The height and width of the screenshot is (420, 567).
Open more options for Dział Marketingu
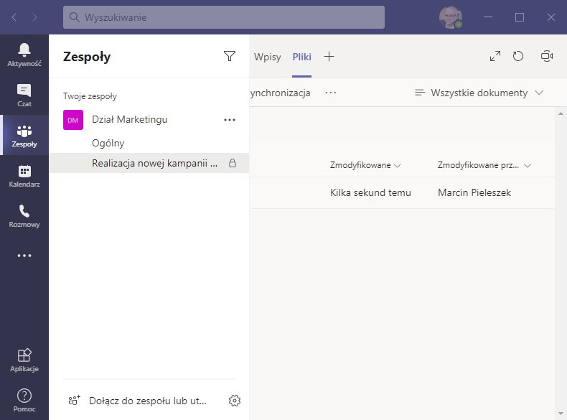230,120
